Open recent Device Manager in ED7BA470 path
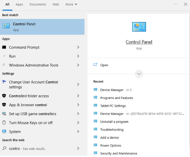 pos(142,114)
